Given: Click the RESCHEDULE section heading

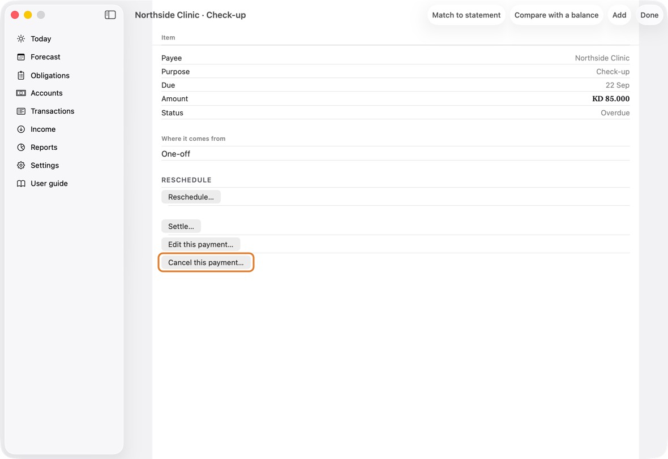Looking at the screenshot, I should point(186,180).
